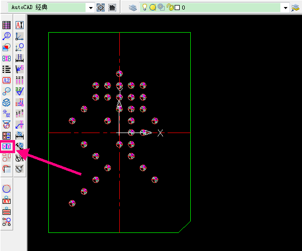The width and height of the screenshot is (302, 251).
Task: Expand the layer list dropdown arrow
Action: (285, 8)
